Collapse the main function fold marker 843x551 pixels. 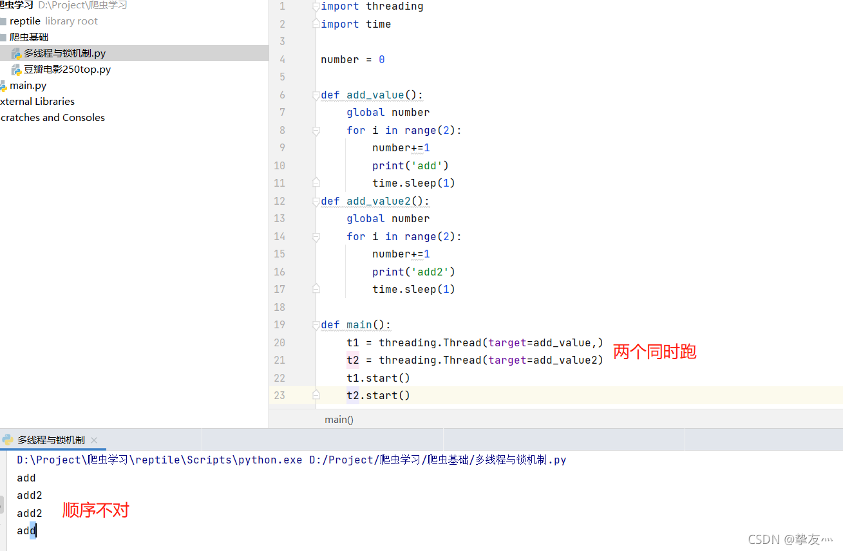coord(316,325)
